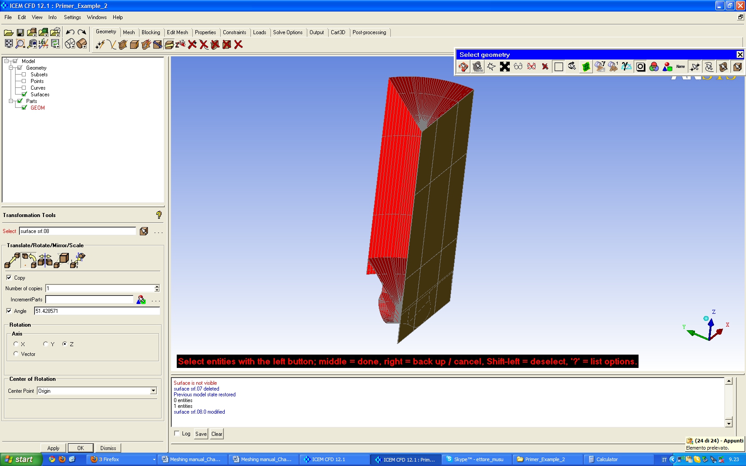This screenshot has width=746, height=466.
Task: Collapse the Geometry tree node
Action: [11, 68]
